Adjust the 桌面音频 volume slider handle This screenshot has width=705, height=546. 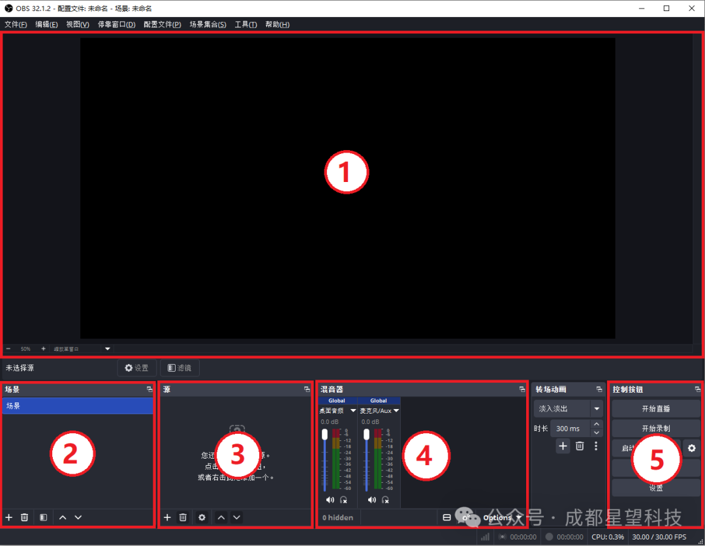pos(324,434)
